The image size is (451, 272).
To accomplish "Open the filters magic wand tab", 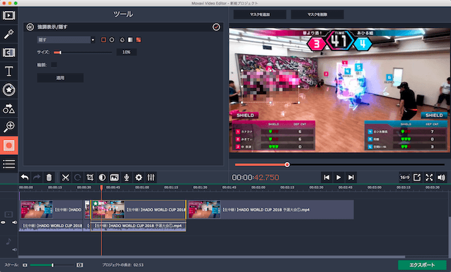I will [9, 34].
